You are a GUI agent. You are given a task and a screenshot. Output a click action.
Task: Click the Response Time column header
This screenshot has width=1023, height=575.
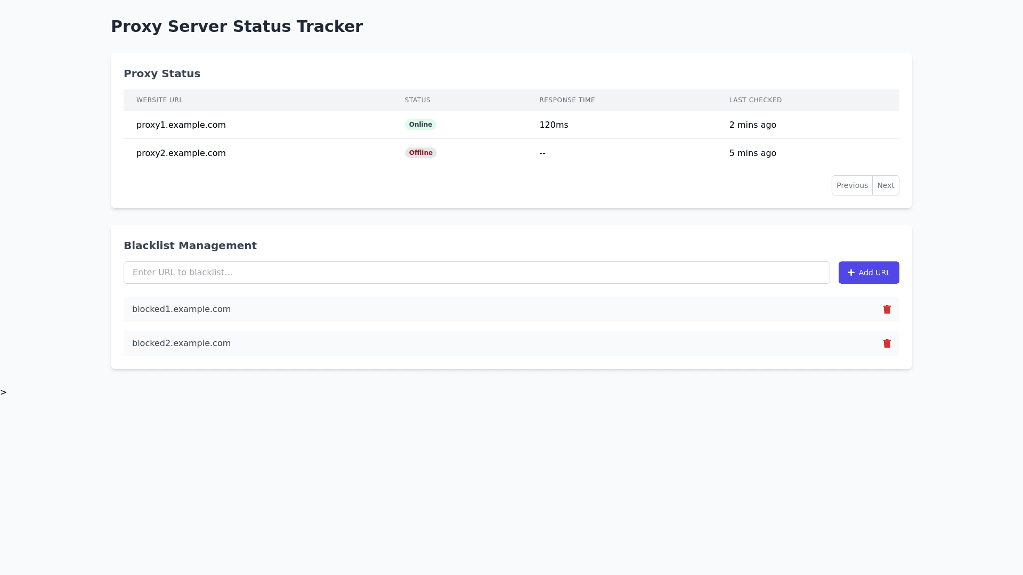pyautogui.click(x=567, y=100)
